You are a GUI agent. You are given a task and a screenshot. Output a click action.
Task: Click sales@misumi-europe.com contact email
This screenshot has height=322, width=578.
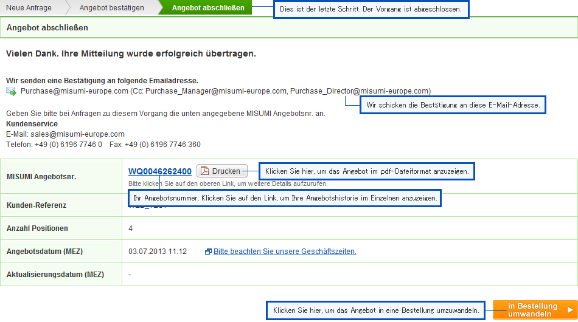(x=77, y=134)
